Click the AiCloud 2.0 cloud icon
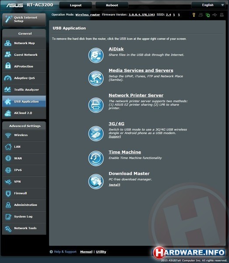Viewport: 229px width, 263px height. click(8, 113)
